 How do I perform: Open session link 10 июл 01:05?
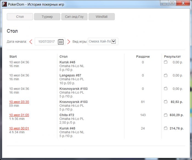pyautogui.click(x=19, y=115)
